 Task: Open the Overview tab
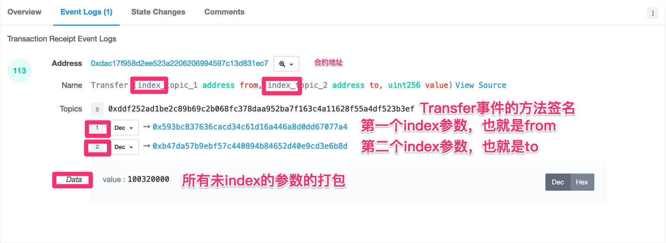click(24, 12)
